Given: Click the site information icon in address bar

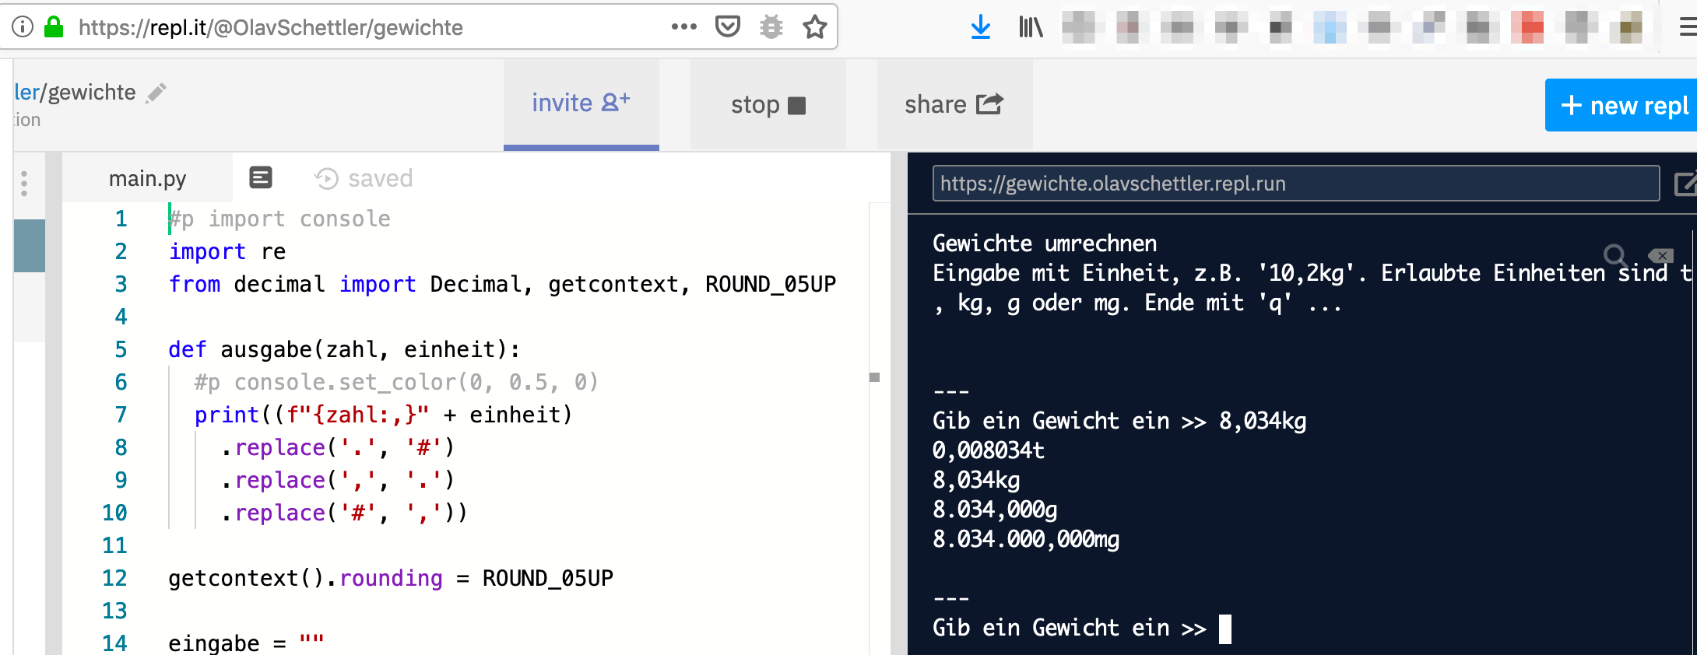Looking at the screenshot, I should click(x=23, y=27).
